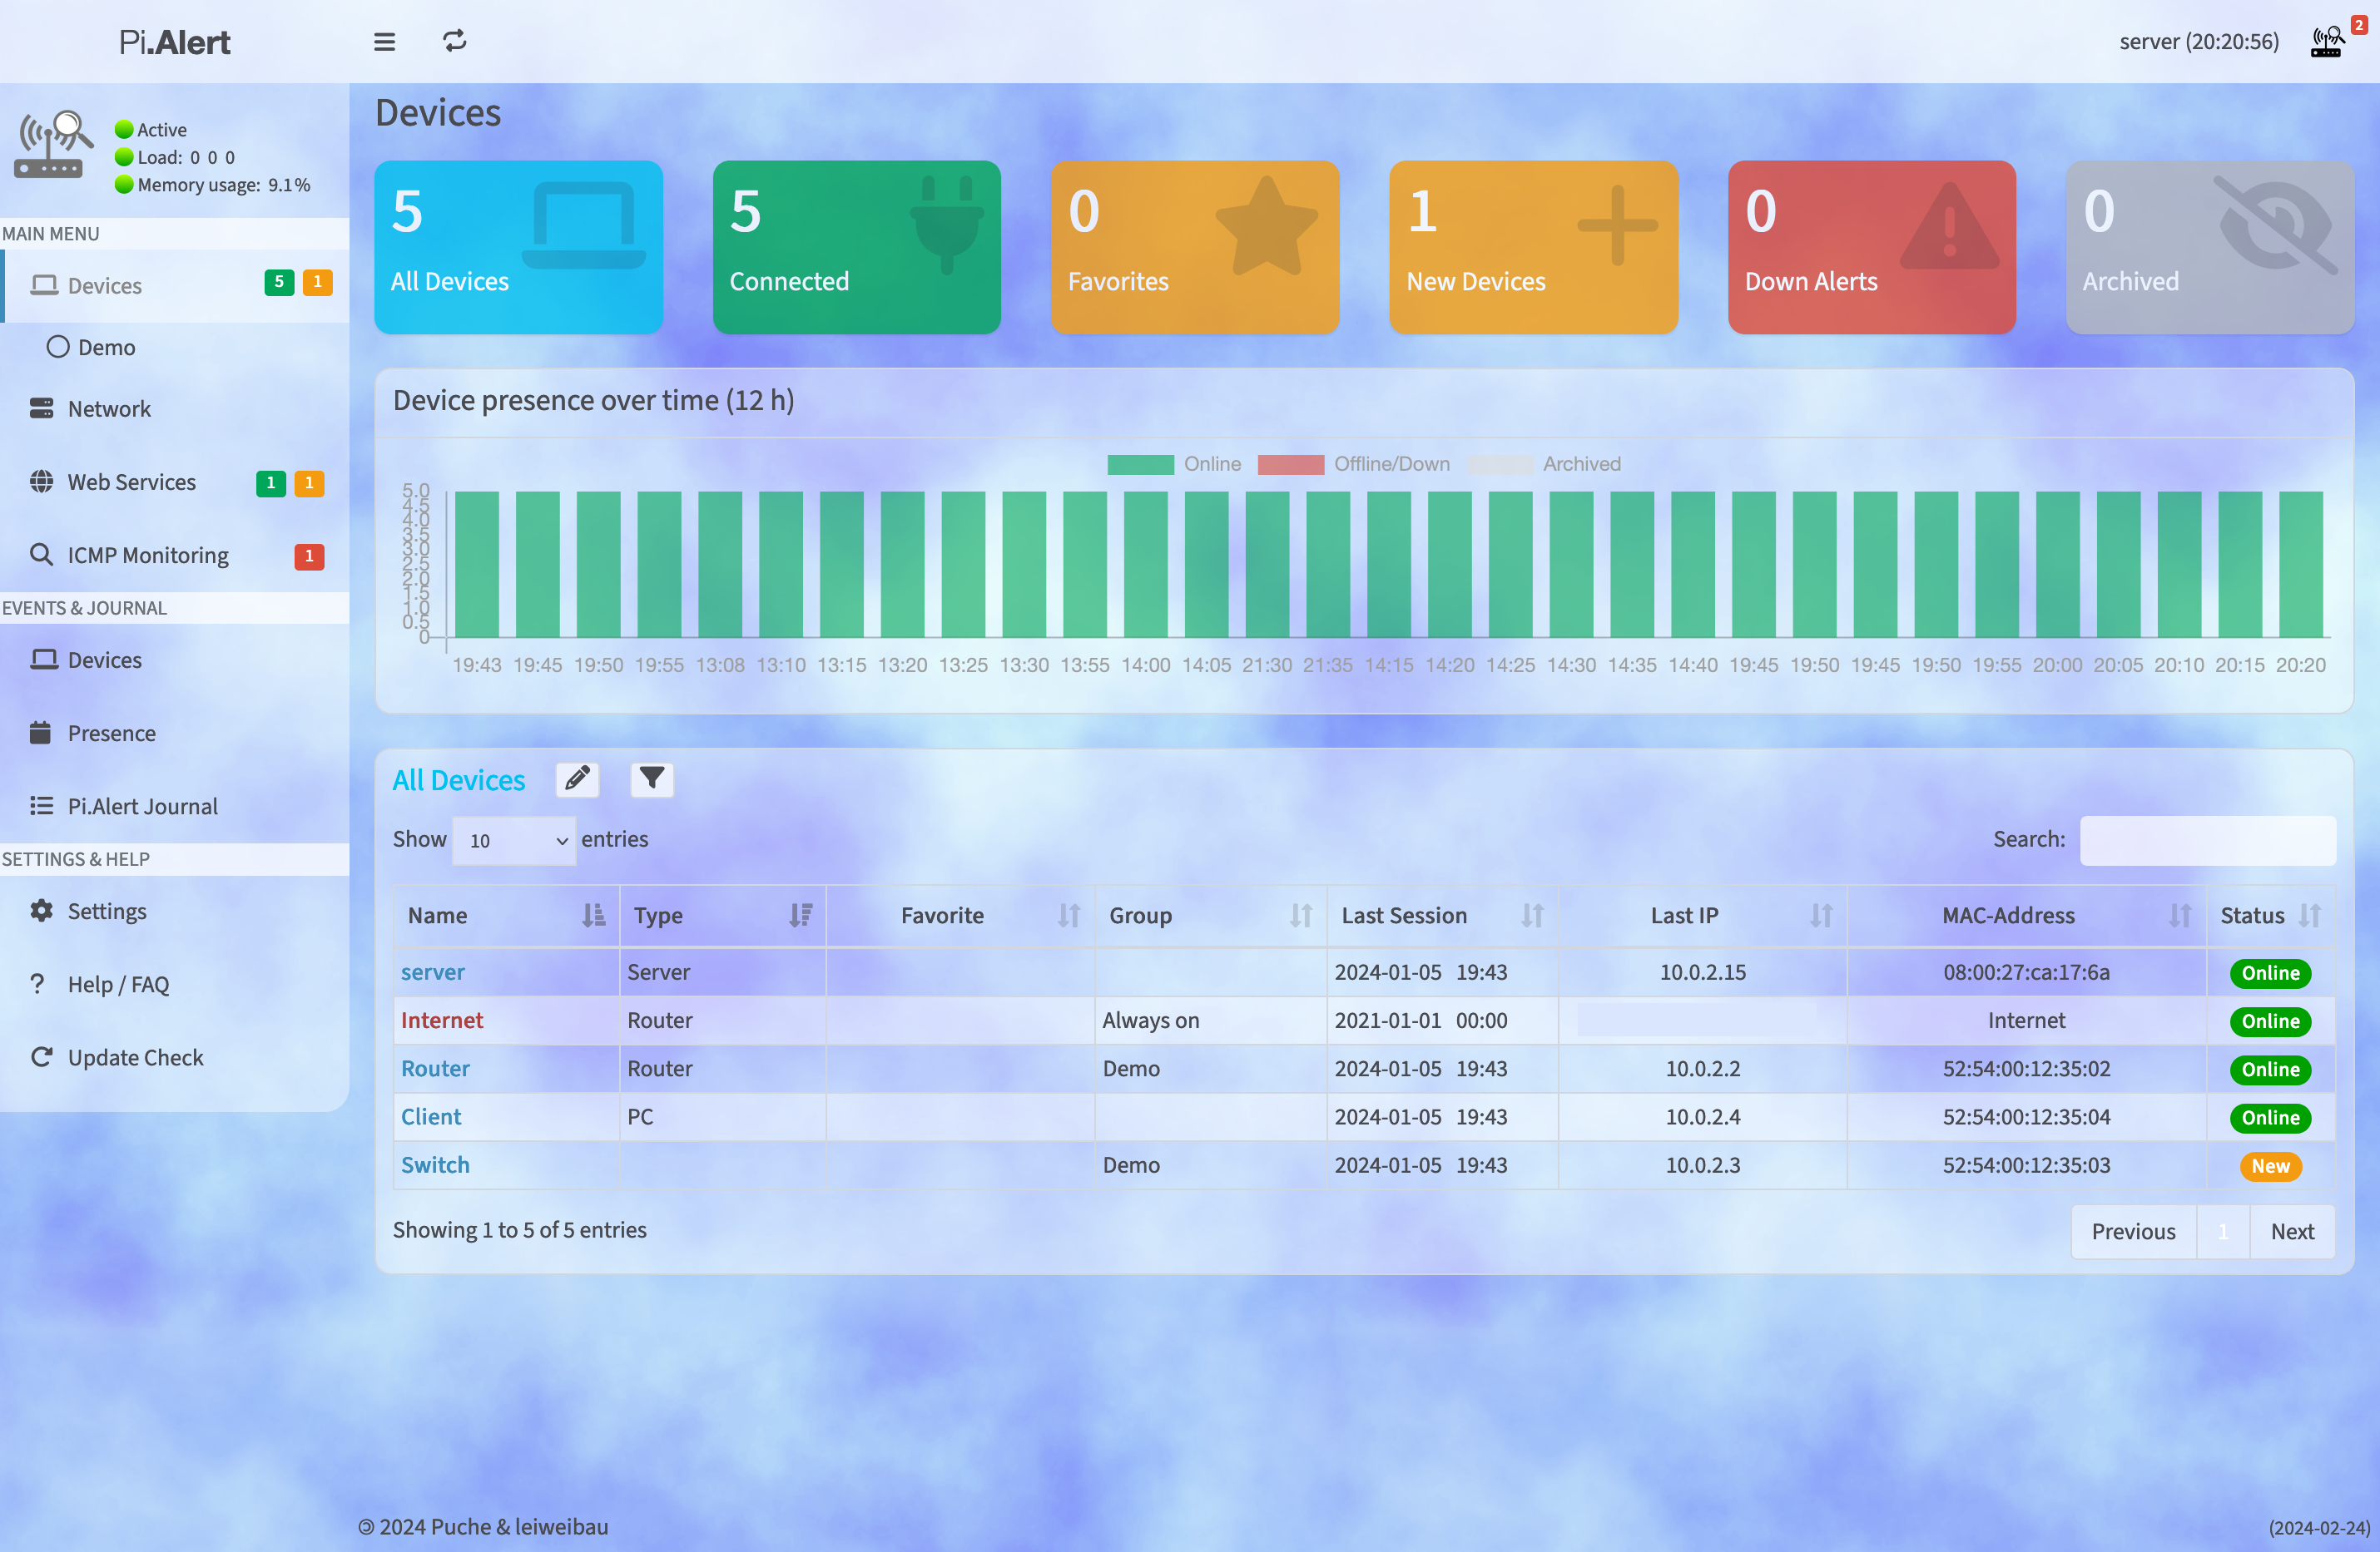Open ICMP Monitoring magnifier menu item
Image resolution: width=2380 pixels, height=1552 pixels.
[x=147, y=556]
